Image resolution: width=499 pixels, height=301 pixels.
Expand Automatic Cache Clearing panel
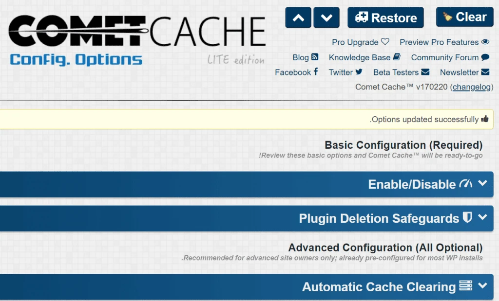247,287
